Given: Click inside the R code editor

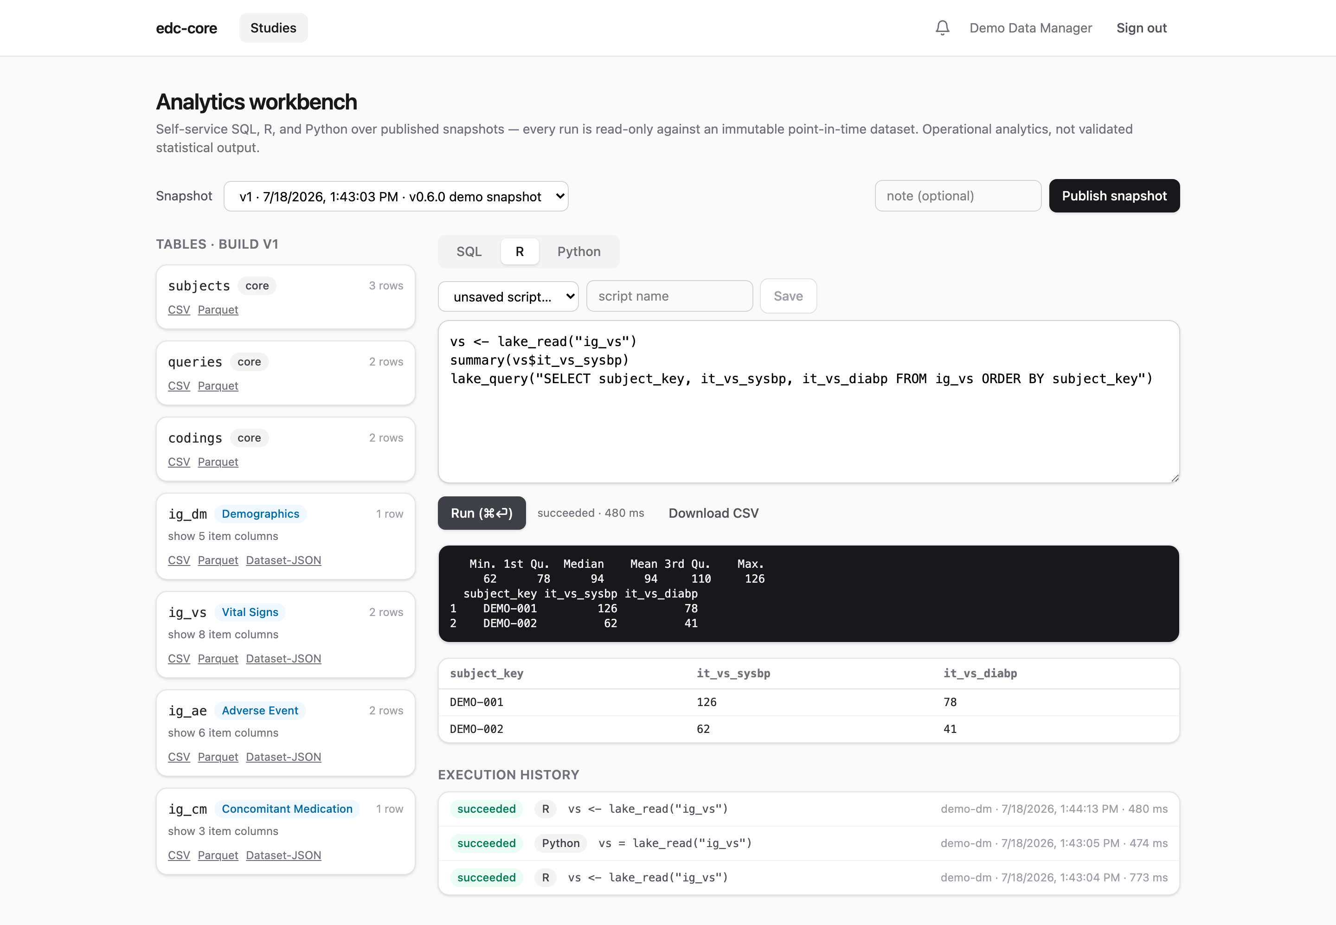Looking at the screenshot, I should pos(809,402).
